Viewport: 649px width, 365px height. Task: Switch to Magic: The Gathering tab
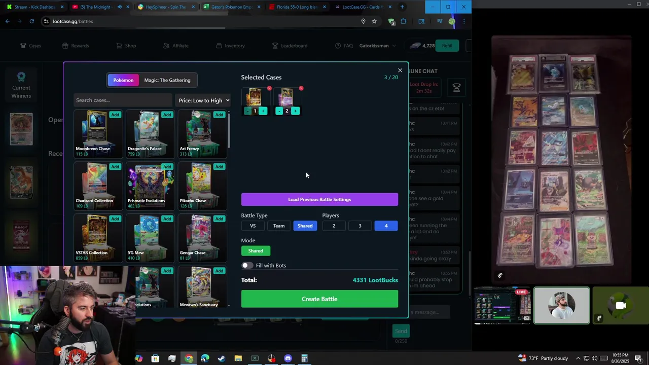(167, 80)
